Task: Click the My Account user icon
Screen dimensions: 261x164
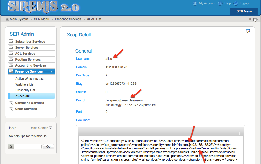Action: tap(195, 3)
